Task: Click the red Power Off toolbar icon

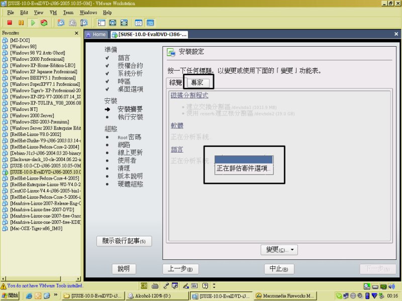Action: [10, 23]
